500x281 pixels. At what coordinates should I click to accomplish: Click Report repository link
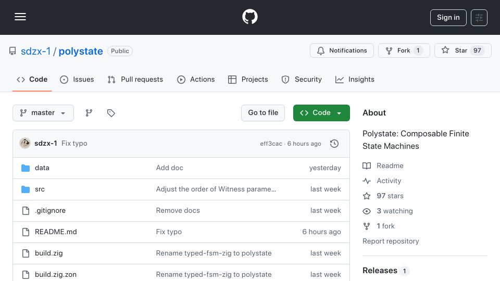click(391, 241)
